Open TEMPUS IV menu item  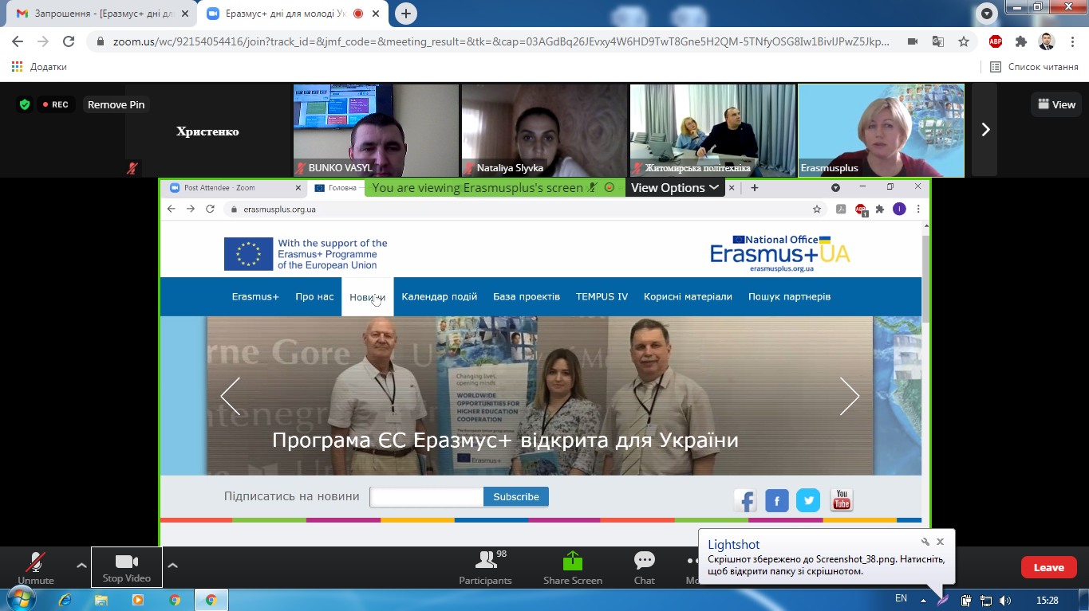602,296
